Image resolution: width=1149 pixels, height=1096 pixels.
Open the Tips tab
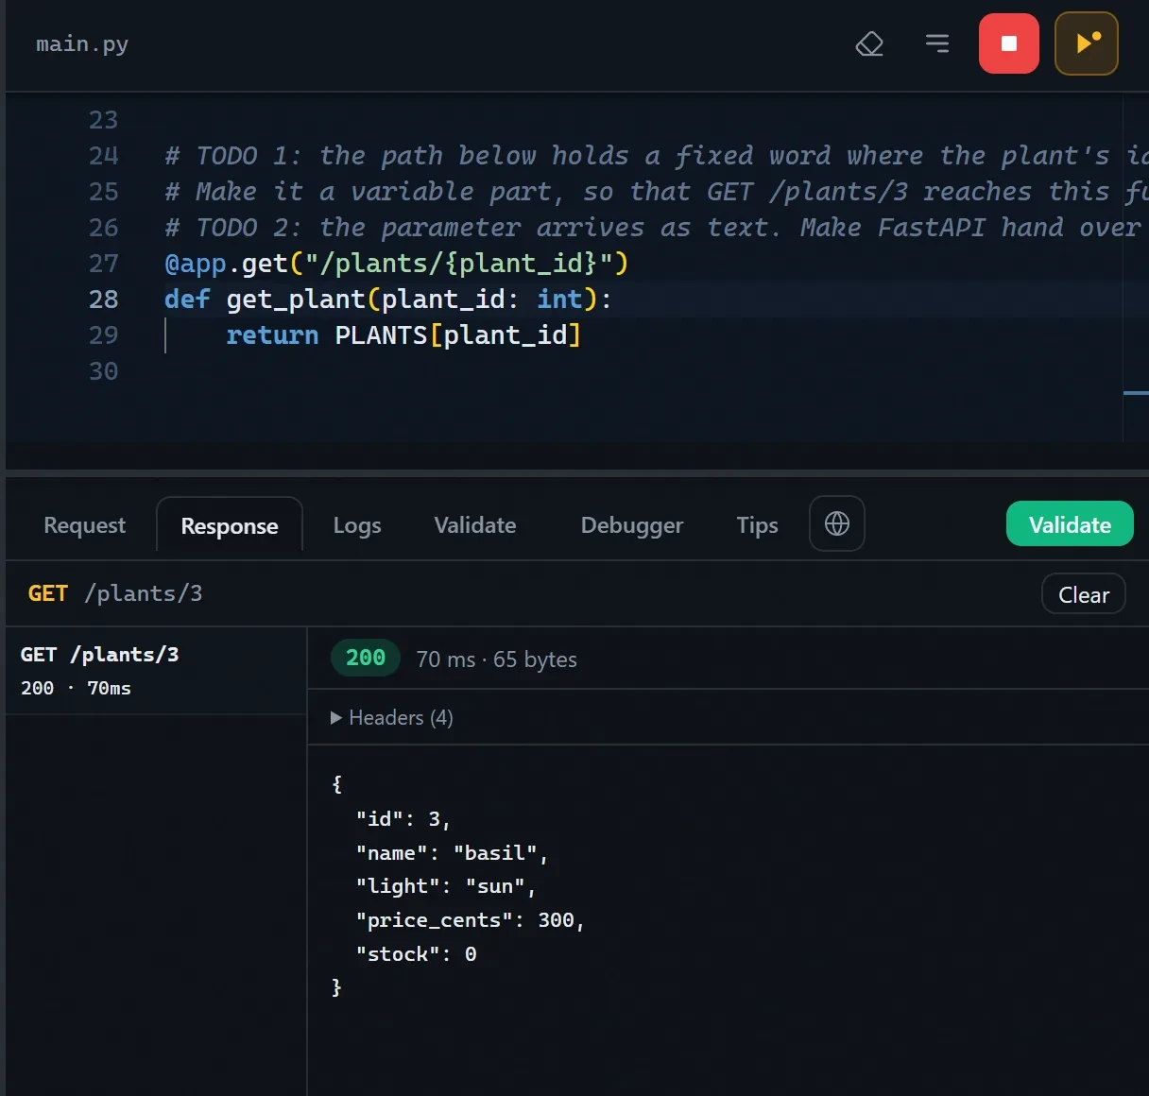[758, 524]
